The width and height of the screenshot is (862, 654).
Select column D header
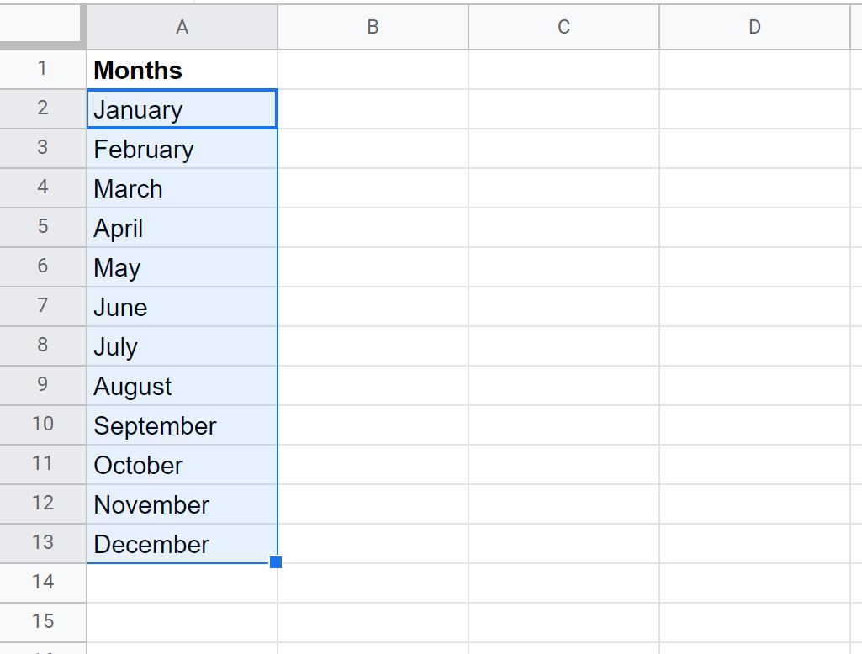point(754,27)
